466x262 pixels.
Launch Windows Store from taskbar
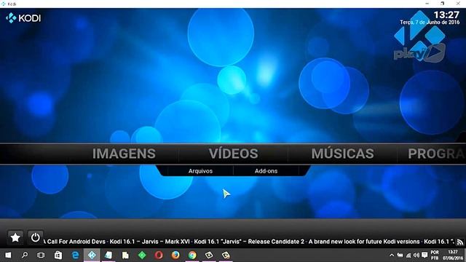tap(58, 255)
